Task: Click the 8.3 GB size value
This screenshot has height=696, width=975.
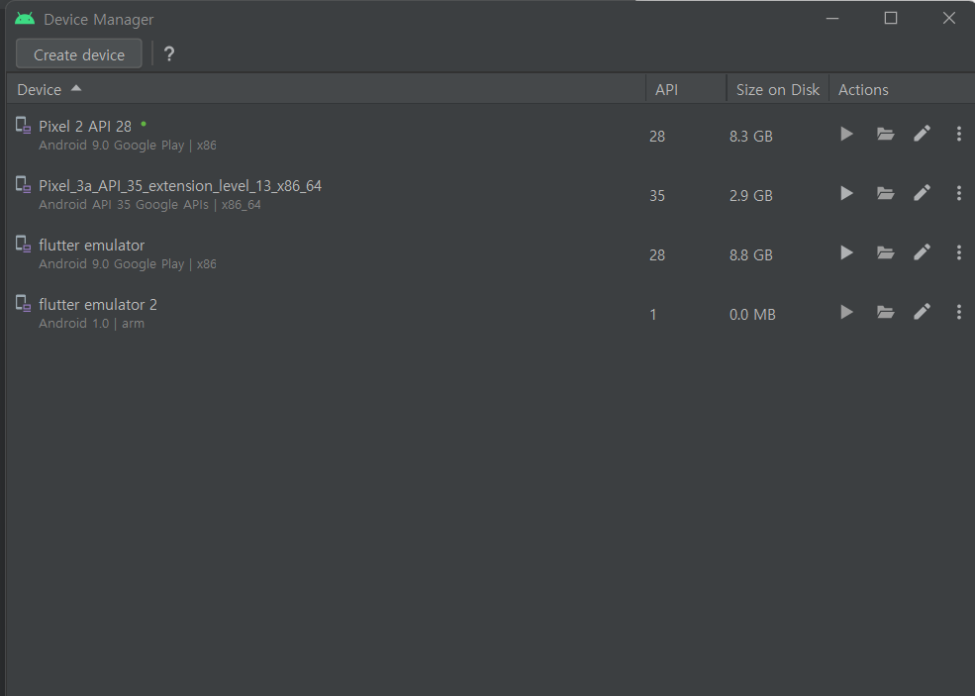Action: (x=751, y=137)
